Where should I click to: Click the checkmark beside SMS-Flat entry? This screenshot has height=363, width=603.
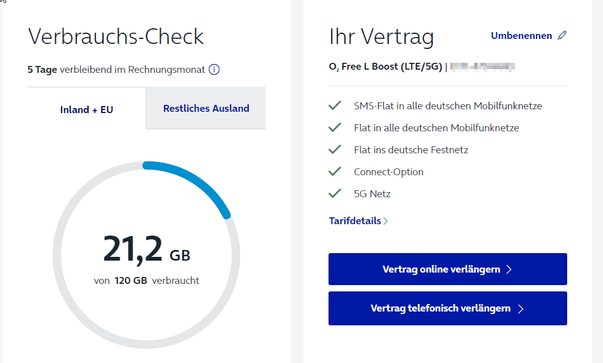point(335,106)
